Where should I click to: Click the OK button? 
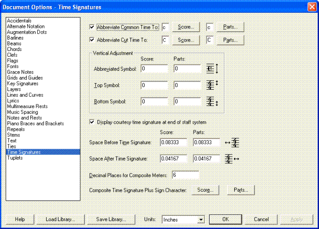(x=225, y=220)
